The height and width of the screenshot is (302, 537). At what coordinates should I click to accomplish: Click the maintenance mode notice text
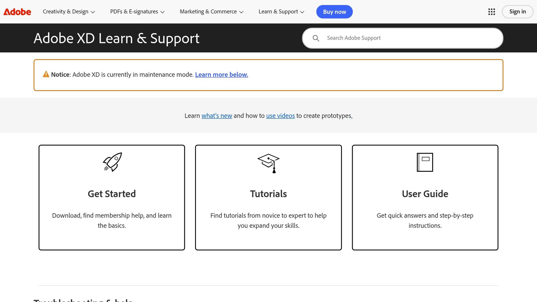pyautogui.click(x=122, y=75)
